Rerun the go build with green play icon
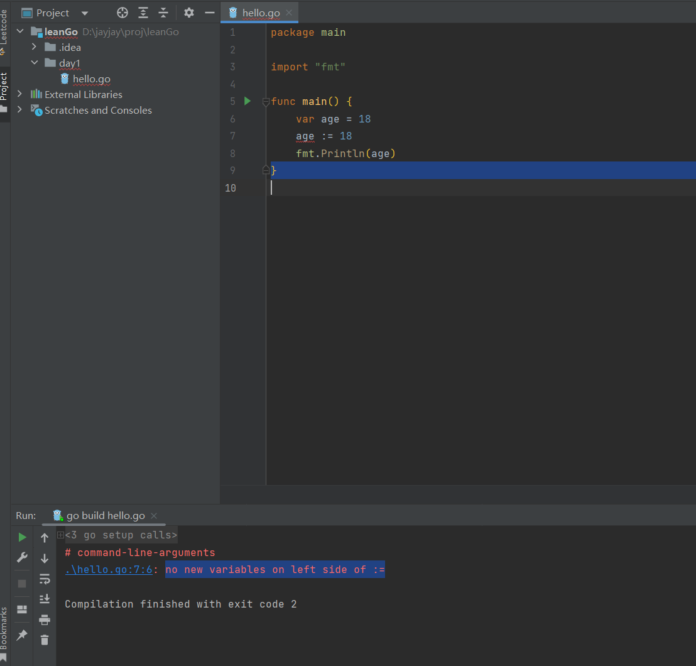Screen dimensions: 696x666 [x=22, y=537]
